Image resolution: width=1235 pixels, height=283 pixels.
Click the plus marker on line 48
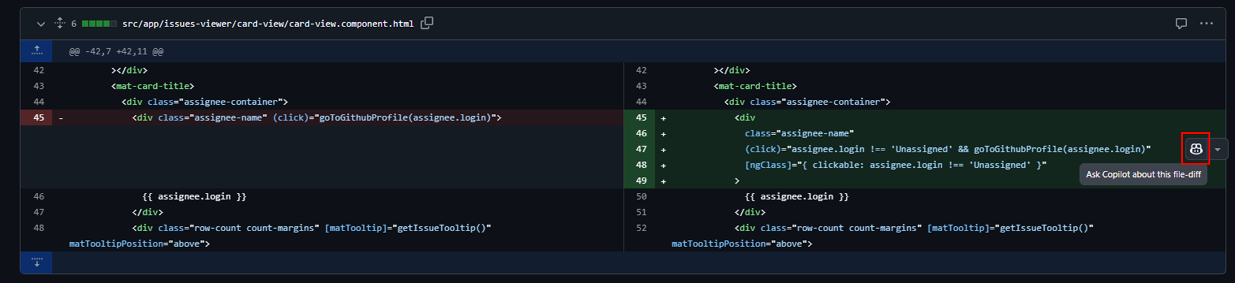point(663,165)
